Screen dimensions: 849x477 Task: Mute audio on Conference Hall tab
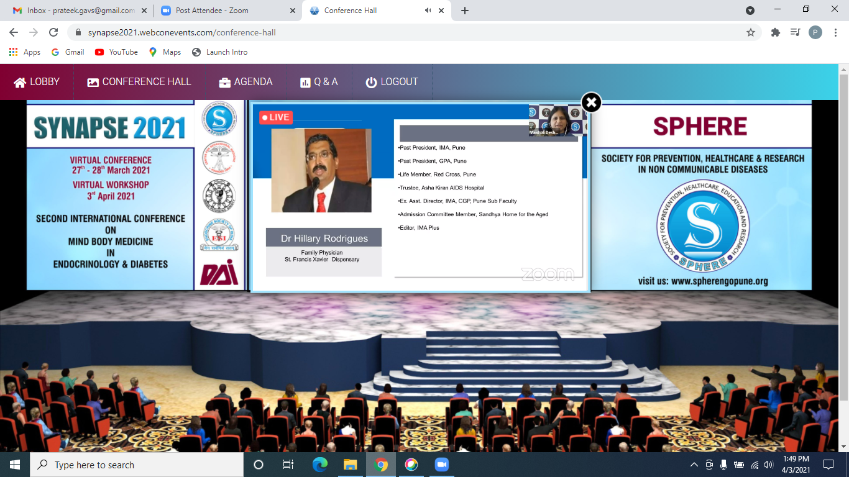coord(428,11)
